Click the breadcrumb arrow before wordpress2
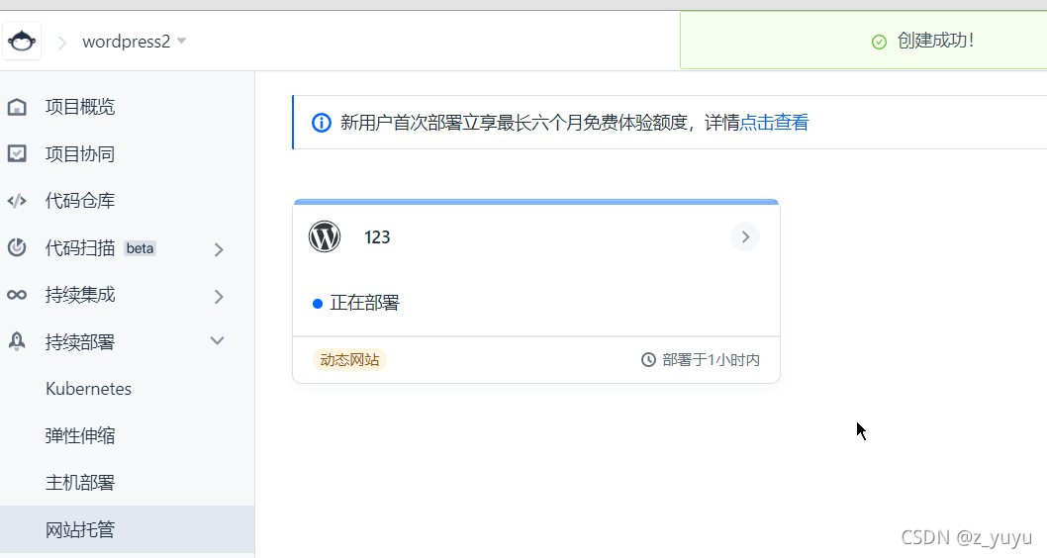Image resolution: width=1047 pixels, height=558 pixels. (62, 43)
